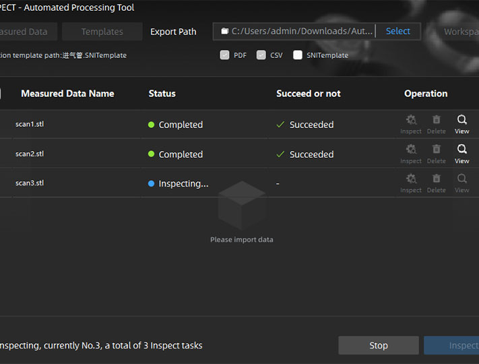Image resolution: width=479 pixels, height=364 pixels.
Task: Click Inspect gear icon for scan2.stl
Action: pyautogui.click(x=411, y=150)
